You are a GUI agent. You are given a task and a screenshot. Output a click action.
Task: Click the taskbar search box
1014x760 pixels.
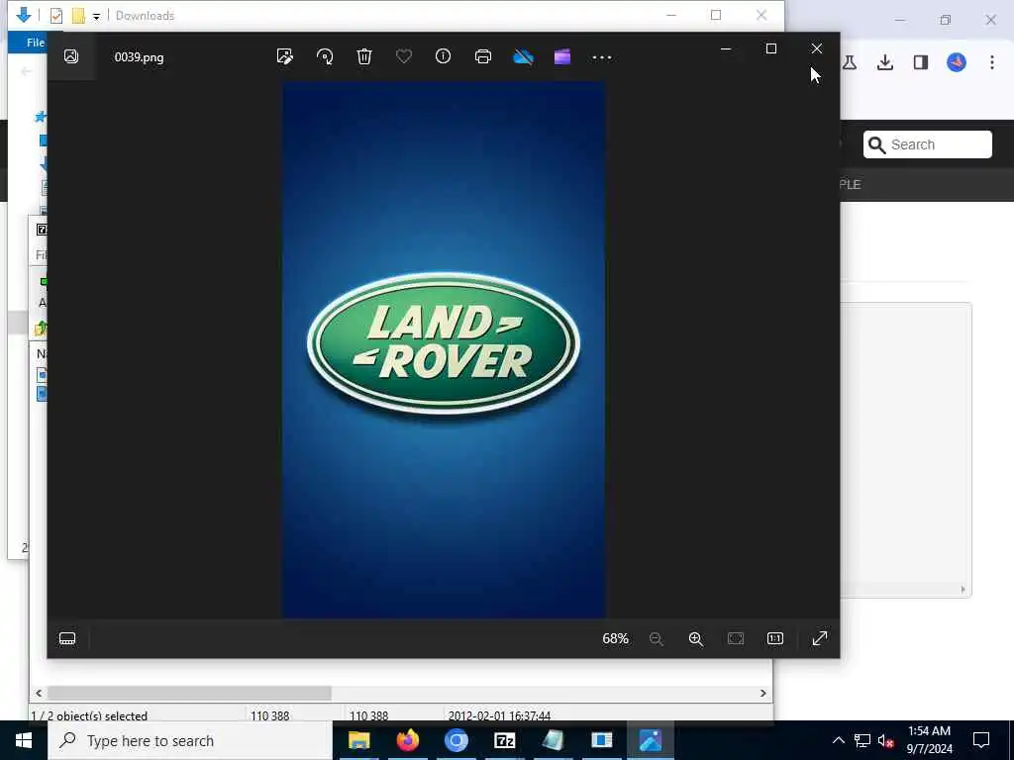(x=190, y=740)
